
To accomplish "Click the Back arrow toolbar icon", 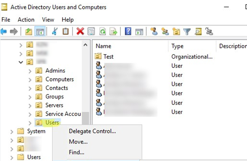I will click(x=3, y=31).
